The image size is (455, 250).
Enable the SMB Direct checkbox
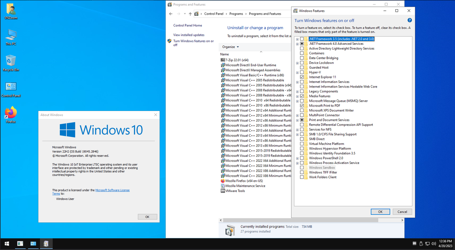pos(302,139)
